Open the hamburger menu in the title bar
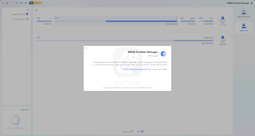Image resolution: width=255 pixels, height=136 pixels. [x=17, y=3]
